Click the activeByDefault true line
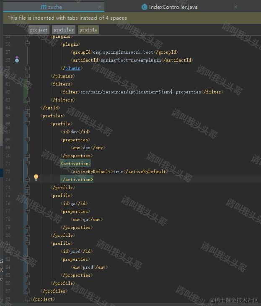This screenshot has height=306, width=261. click(x=119, y=171)
